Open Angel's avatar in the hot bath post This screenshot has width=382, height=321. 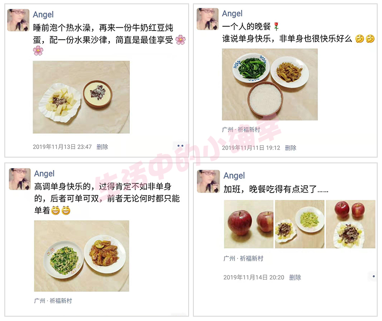coord(18,20)
